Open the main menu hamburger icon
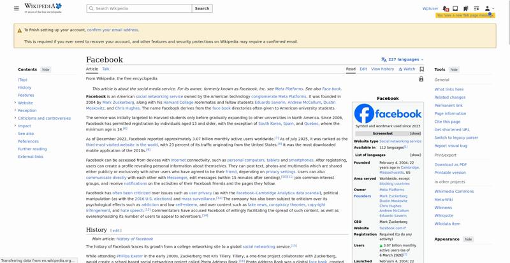 point(17,8)
